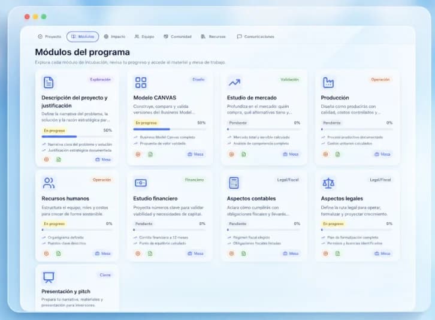Viewport: 435px width, 320px height.
Task: Switch to the Comunicaciones tab
Action: point(255,37)
